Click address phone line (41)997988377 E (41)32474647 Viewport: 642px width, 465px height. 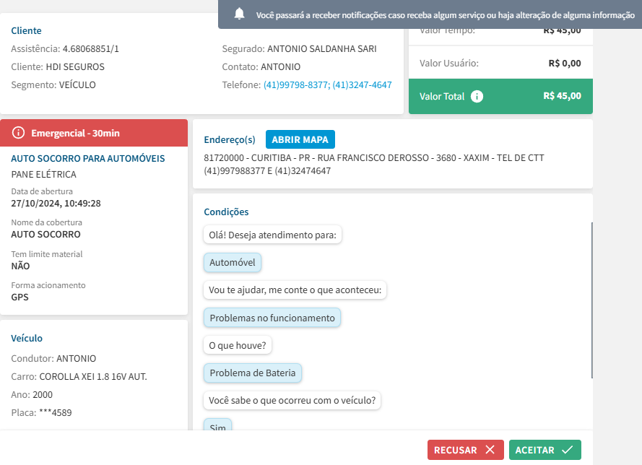click(x=267, y=170)
